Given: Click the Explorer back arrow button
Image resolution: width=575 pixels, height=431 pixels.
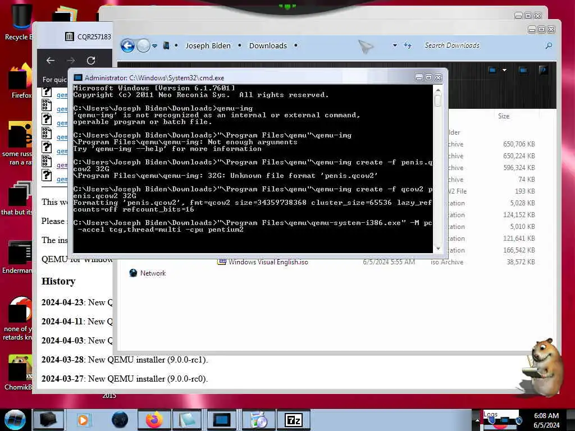Looking at the screenshot, I should (x=127, y=46).
